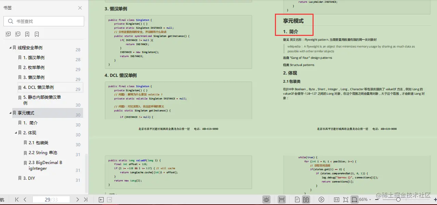Click the bookmarks panel vertical scrollbar
Viewport: 437px width, 205px height.
(x=87, y=173)
